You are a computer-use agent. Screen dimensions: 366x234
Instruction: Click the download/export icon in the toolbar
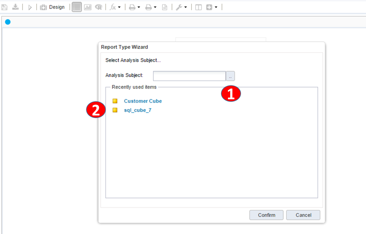pos(15,7)
